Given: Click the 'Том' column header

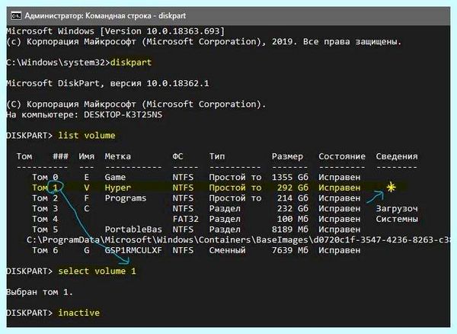Looking at the screenshot, I should coord(24,156).
